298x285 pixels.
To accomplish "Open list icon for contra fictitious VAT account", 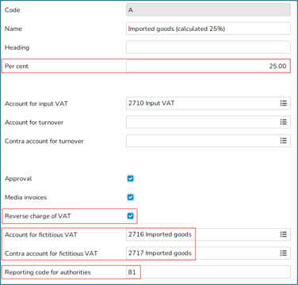I will pyautogui.click(x=283, y=253).
